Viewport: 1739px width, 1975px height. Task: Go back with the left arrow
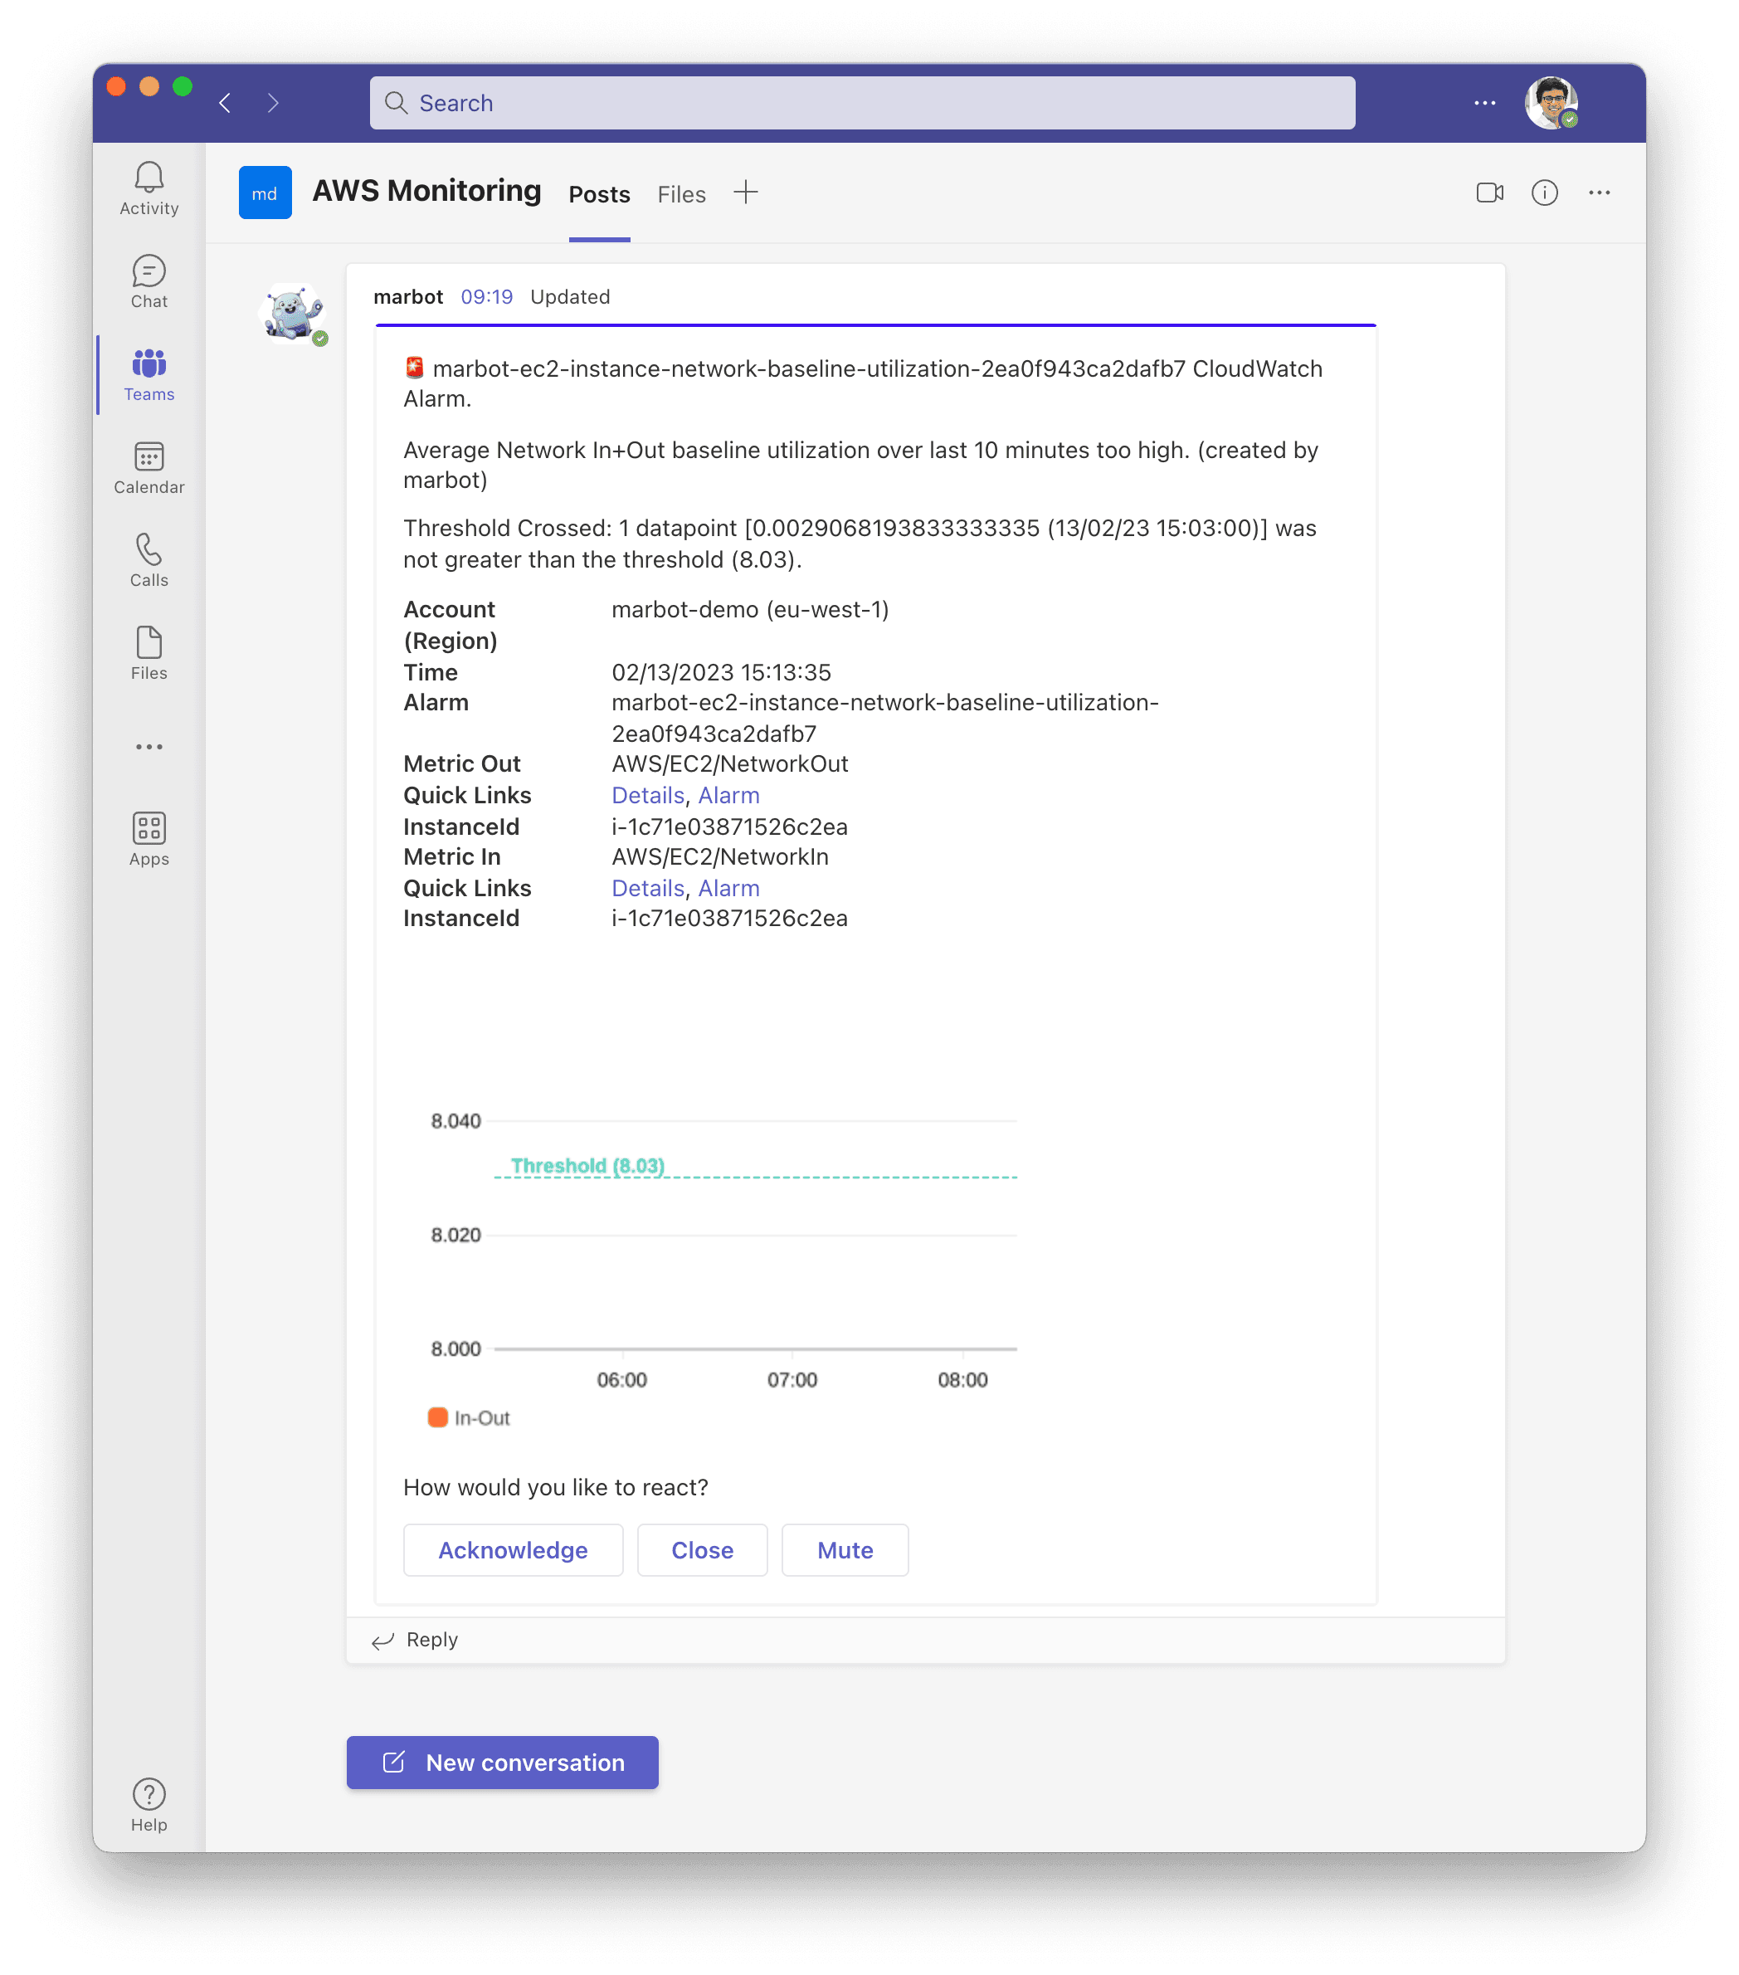[x=225, y=104]
